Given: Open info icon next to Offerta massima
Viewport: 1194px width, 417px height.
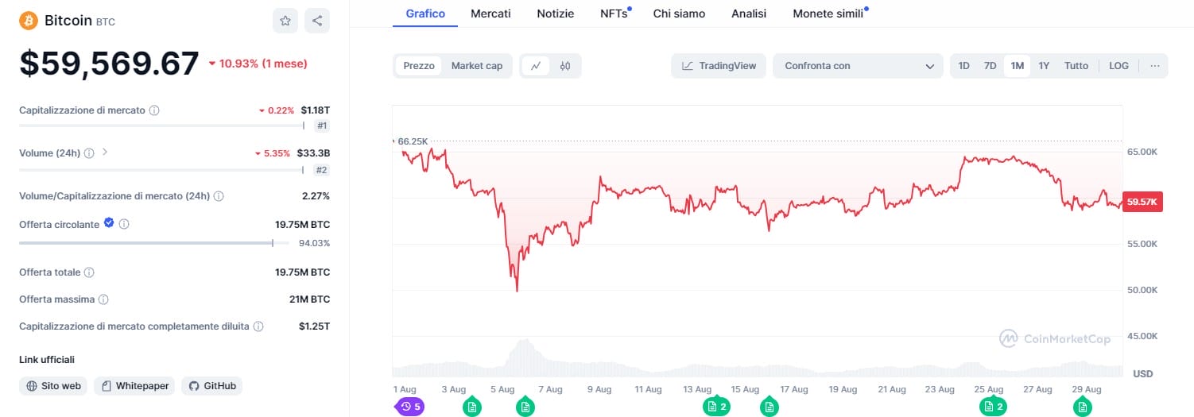Looking at the screenshot, I should [x=103, y=299].
